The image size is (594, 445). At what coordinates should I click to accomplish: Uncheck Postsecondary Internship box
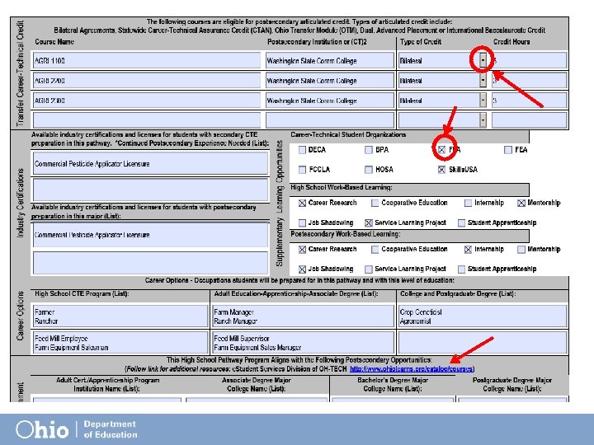tap(469, 250)
